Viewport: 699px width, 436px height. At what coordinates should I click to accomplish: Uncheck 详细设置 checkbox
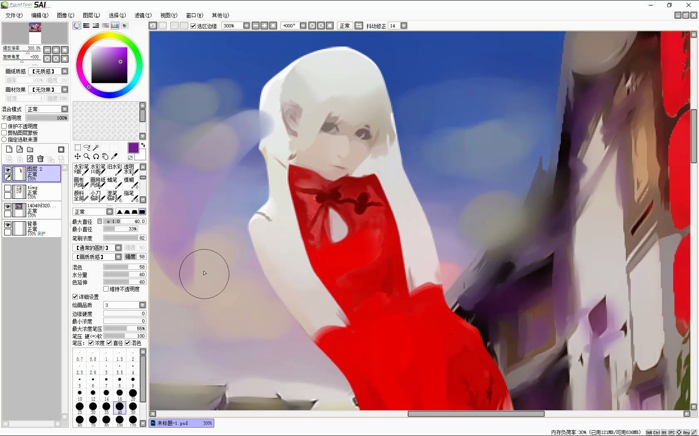coord(75,297)
